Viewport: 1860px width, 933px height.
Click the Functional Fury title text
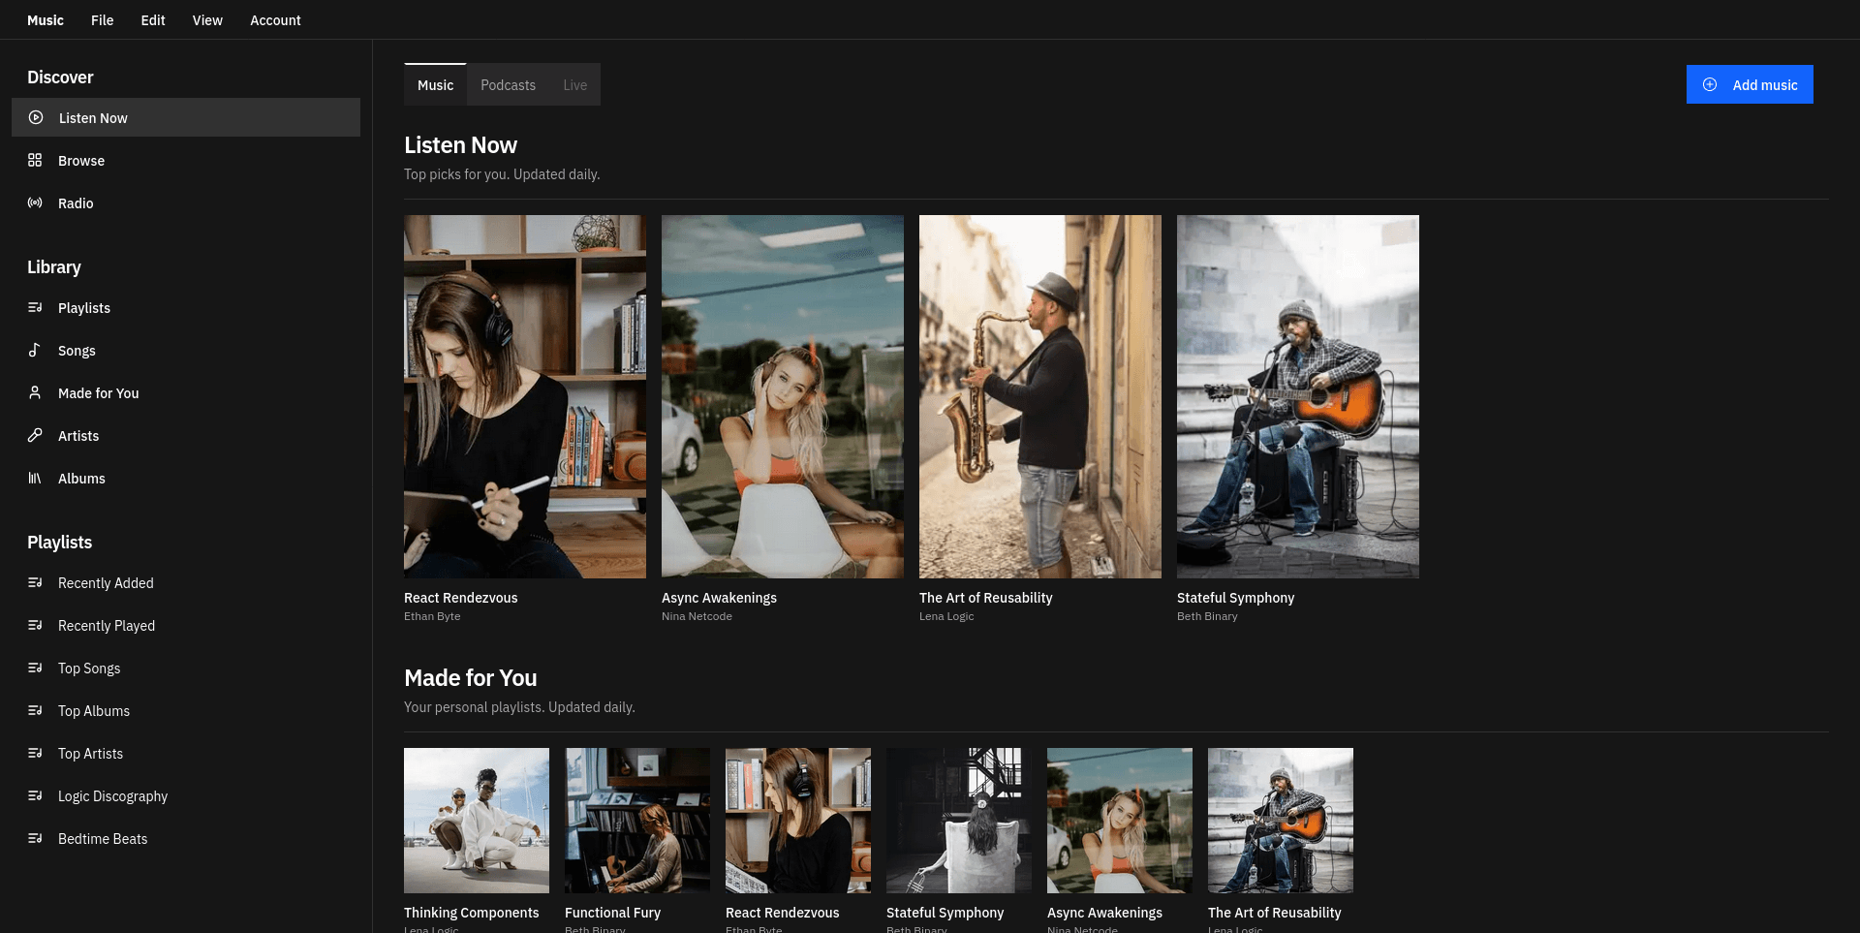612,913
